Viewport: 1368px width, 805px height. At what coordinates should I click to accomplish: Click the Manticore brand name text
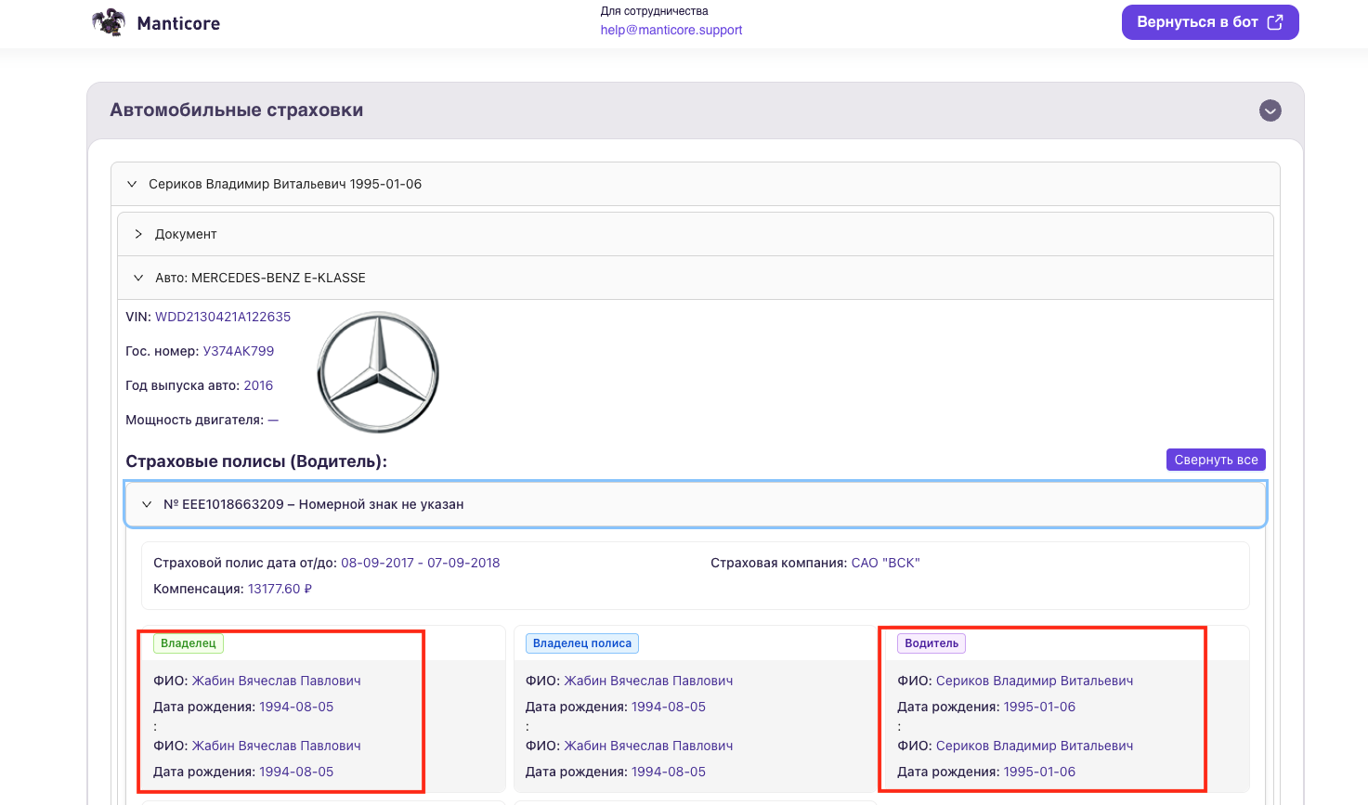[178, 23]
